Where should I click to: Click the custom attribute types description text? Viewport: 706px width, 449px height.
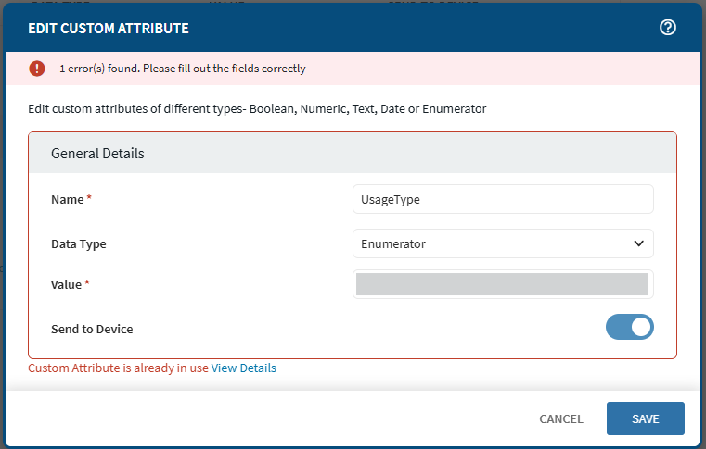pos(257,109)
